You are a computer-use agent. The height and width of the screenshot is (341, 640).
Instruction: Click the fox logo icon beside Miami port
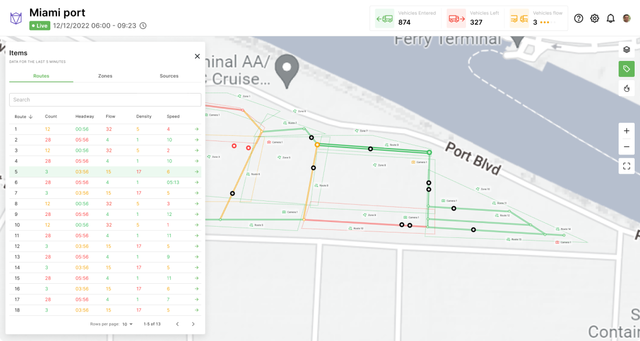click(x=16, y=18)
